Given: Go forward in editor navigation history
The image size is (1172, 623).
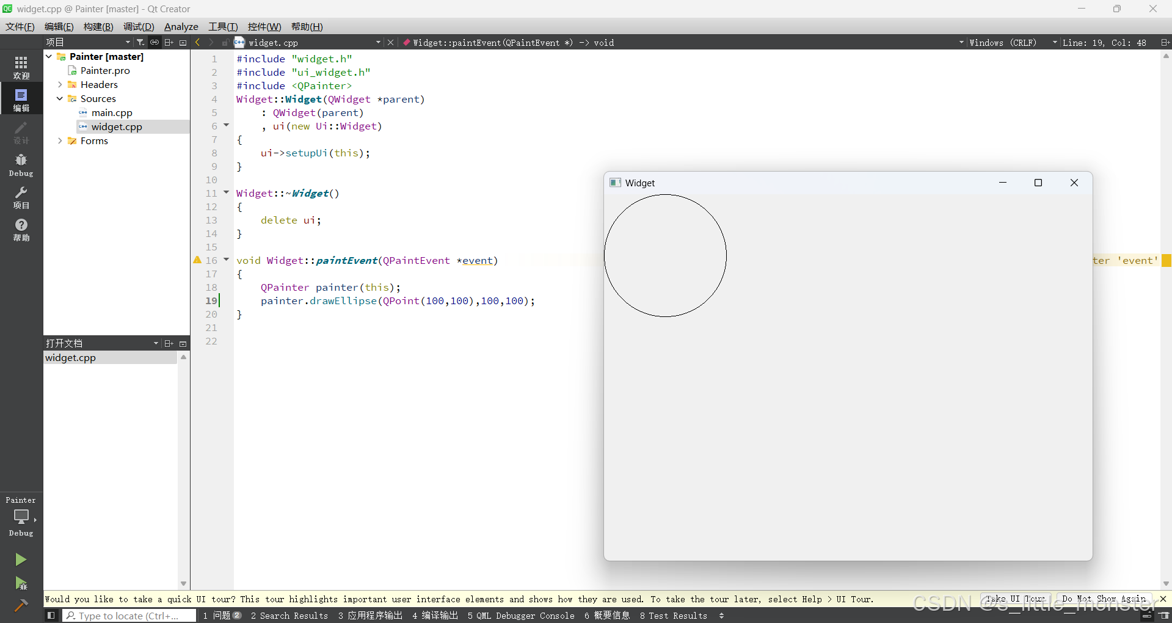Looking at the screenshot, I should click(211, 42).
